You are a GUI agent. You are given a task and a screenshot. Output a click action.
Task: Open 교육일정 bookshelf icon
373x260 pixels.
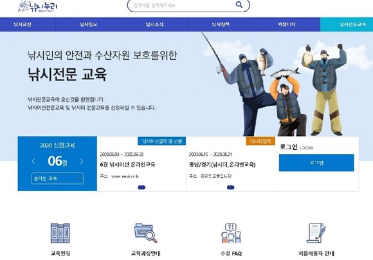coord(60,233)
